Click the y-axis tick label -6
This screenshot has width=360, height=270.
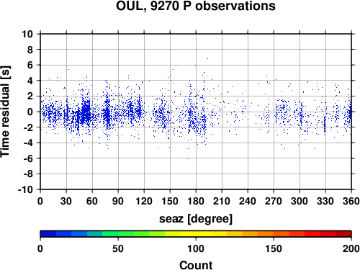(28, 158)
